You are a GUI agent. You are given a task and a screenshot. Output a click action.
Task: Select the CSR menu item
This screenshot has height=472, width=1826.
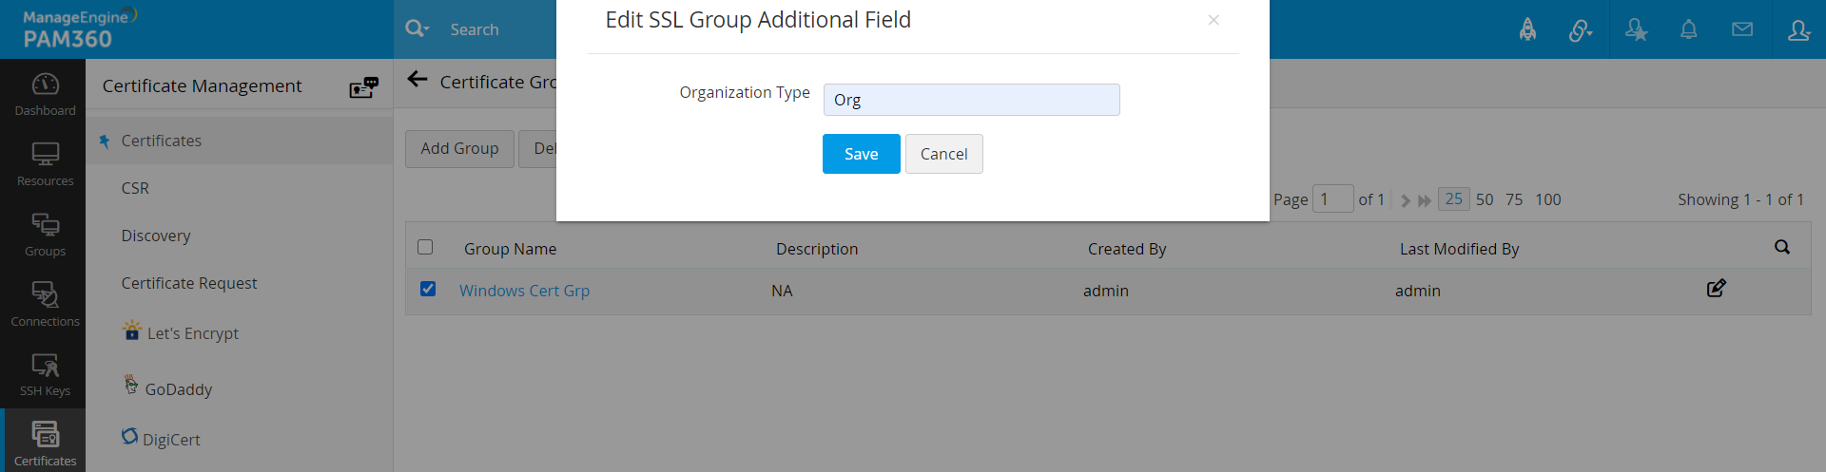coord(135,188)
